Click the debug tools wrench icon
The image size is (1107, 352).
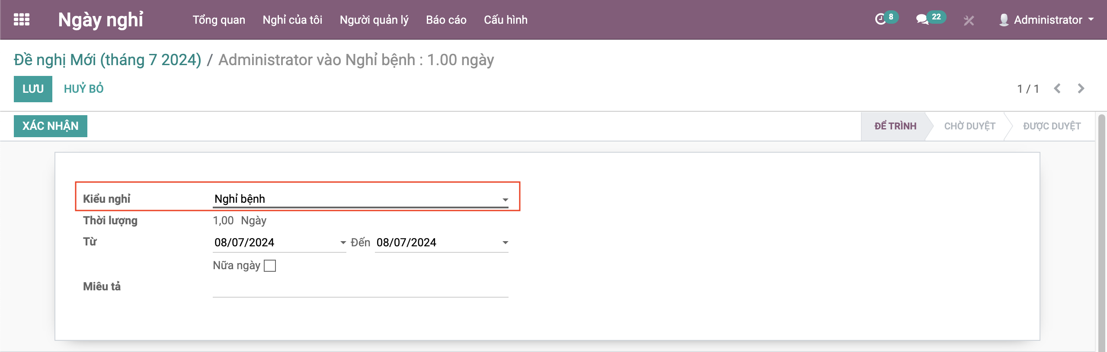click(x=969, y=20)
